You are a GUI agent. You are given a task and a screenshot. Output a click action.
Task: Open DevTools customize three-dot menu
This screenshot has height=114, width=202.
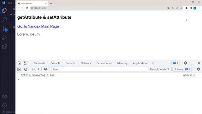click(x=192, y=63)
